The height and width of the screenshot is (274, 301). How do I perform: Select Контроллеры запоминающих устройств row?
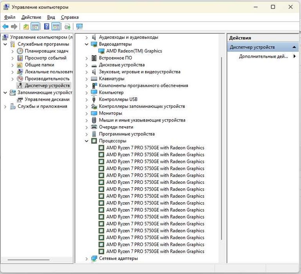[x=142, y=106]
